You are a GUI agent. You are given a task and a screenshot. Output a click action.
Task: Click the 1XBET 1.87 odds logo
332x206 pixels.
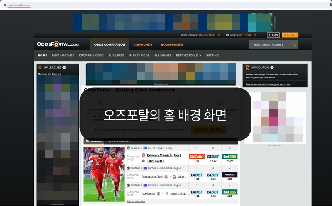[197, 175]
